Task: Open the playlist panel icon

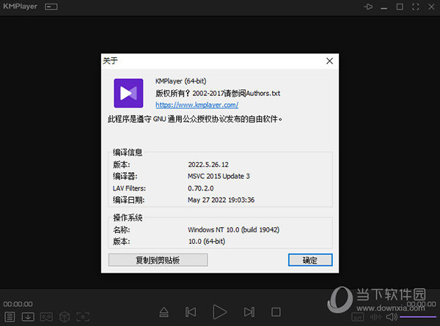Action: (10, 317)
